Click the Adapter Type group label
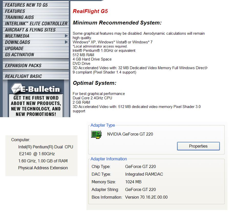The image size is (238, 217). coord(103,125)
